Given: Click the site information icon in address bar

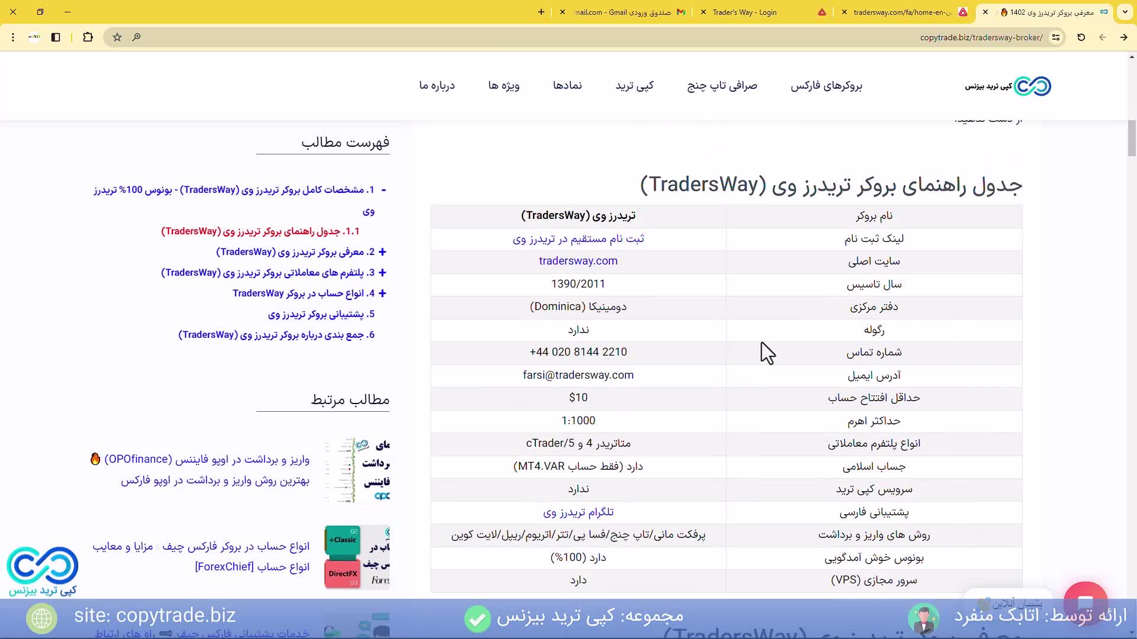Looking at the screenshot, I should 1056,37.
